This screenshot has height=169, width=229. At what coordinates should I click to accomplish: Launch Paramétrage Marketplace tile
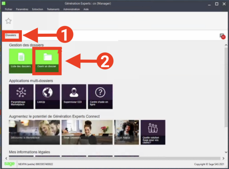[21, 96]
